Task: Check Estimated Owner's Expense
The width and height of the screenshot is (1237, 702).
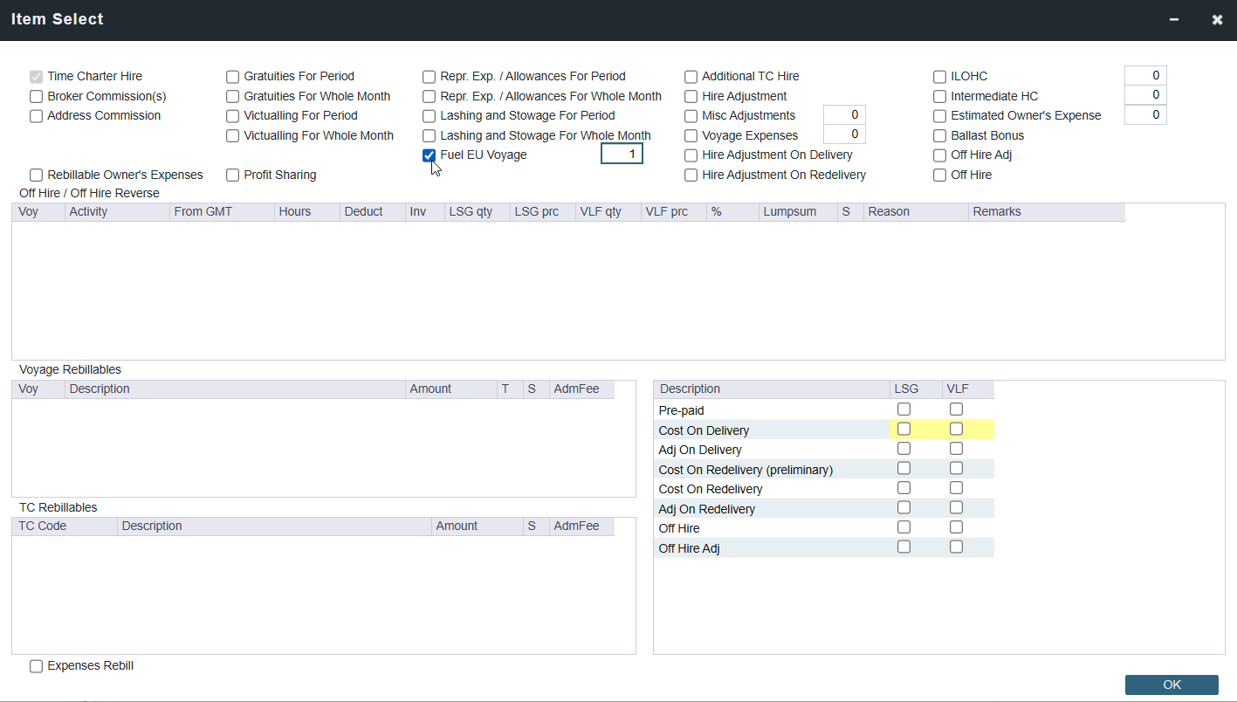Action: pos(939,115)
